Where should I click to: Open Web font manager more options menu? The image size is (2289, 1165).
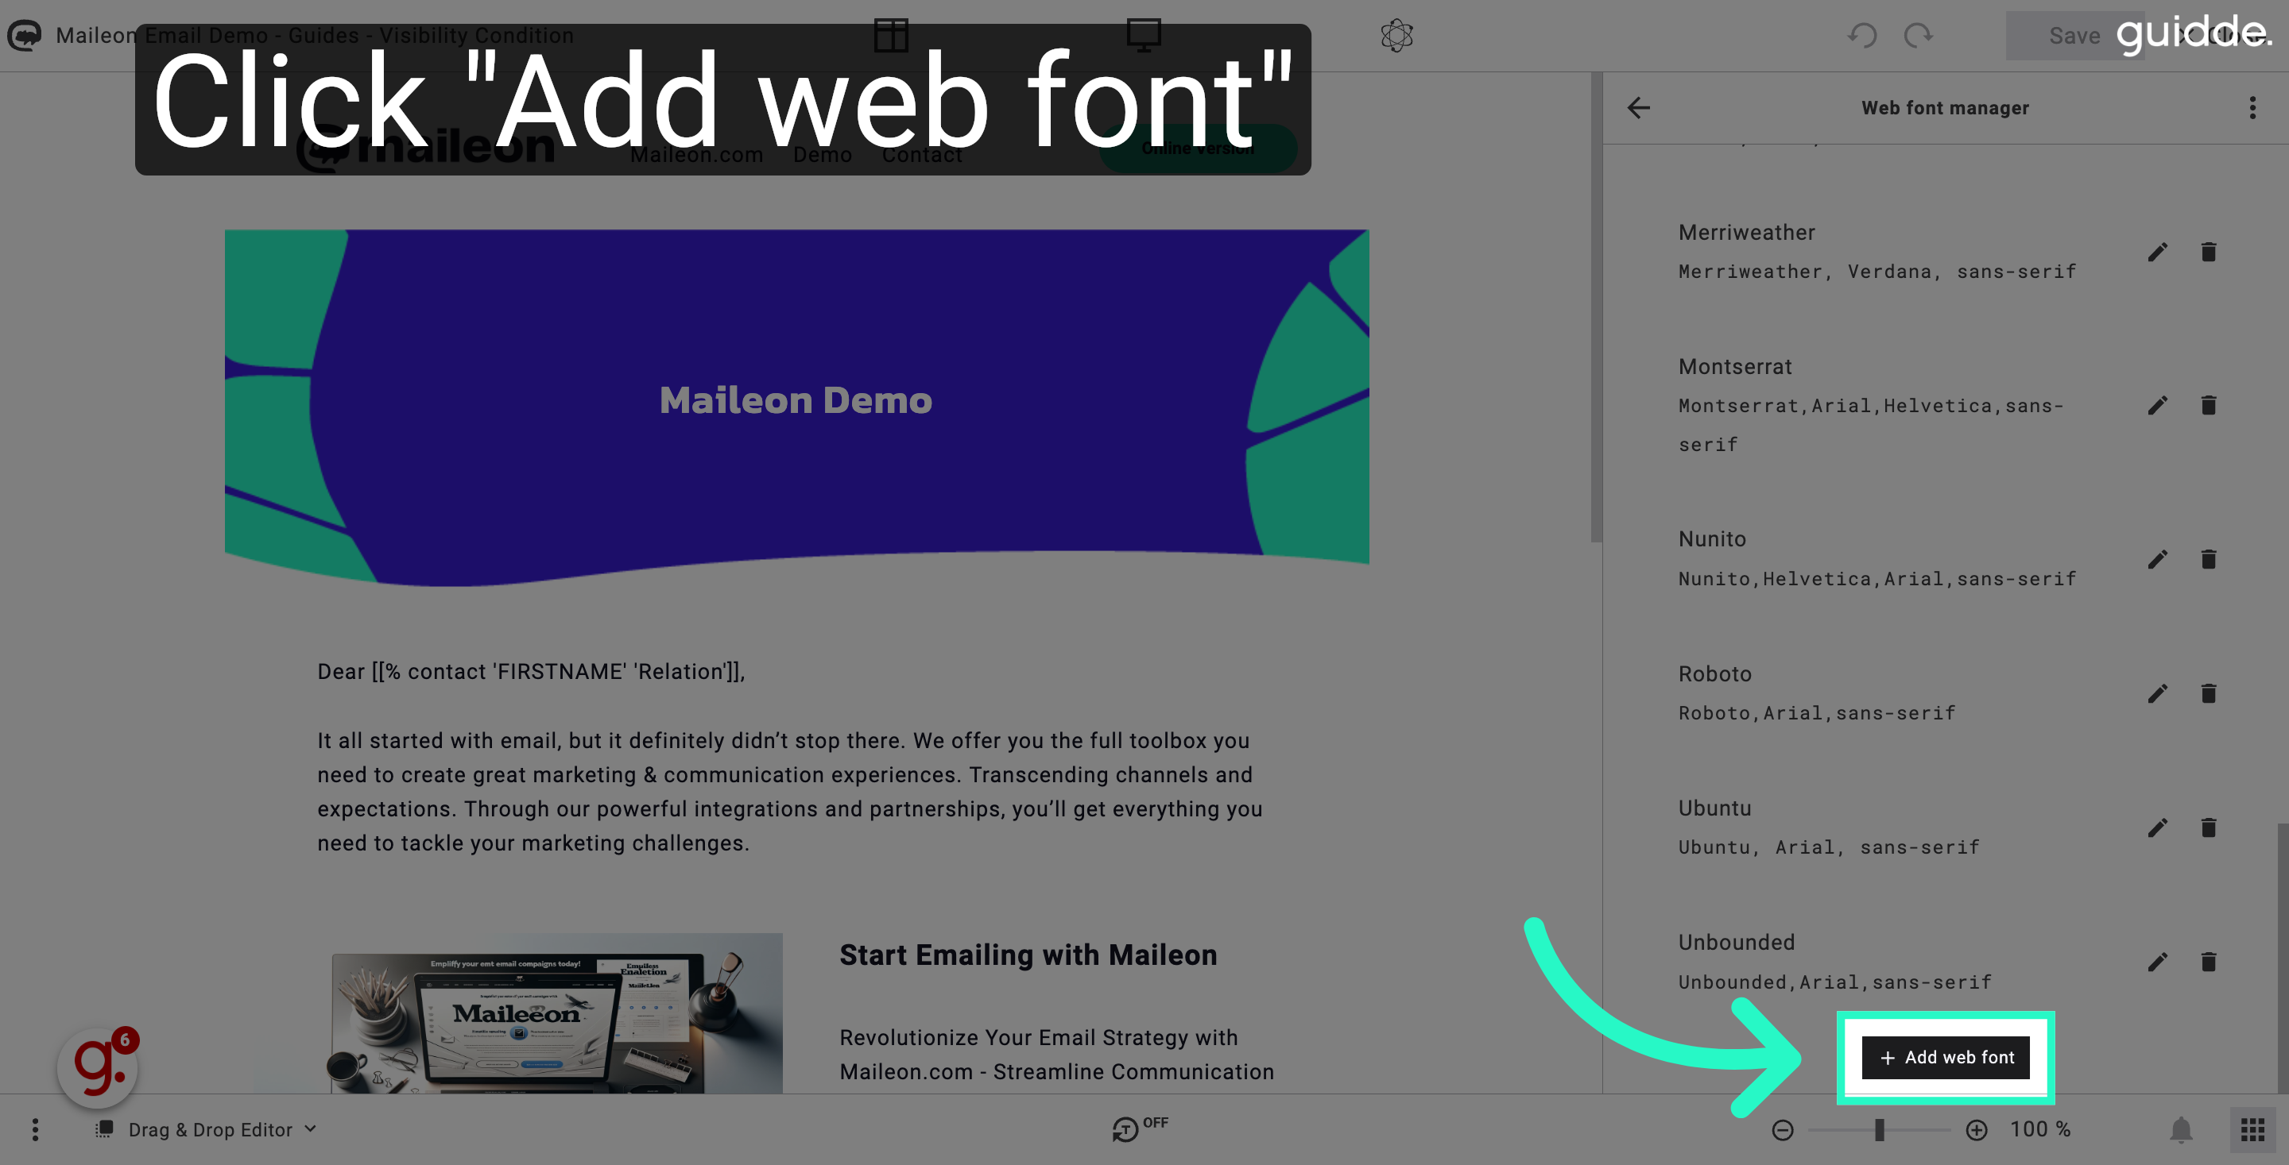click(2252, 108)
